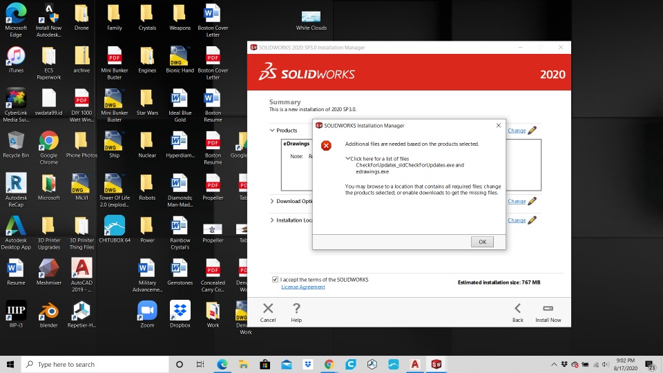Go Back in the Installation Manager
Viewport: 663px width, 373px height.
[x=517, y=312]
